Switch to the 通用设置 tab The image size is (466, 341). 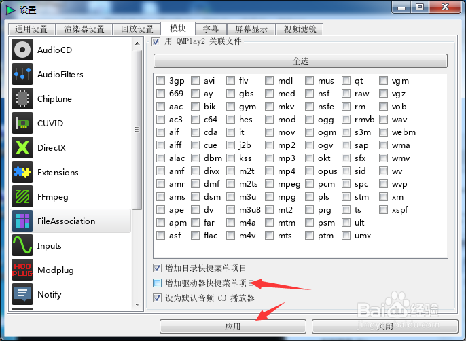pos(31,29)
